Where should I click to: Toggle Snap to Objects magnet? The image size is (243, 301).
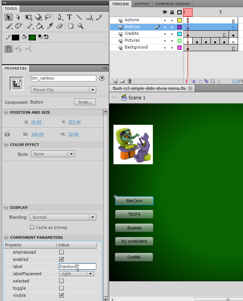pyautogui.click(x=8, y=49)
